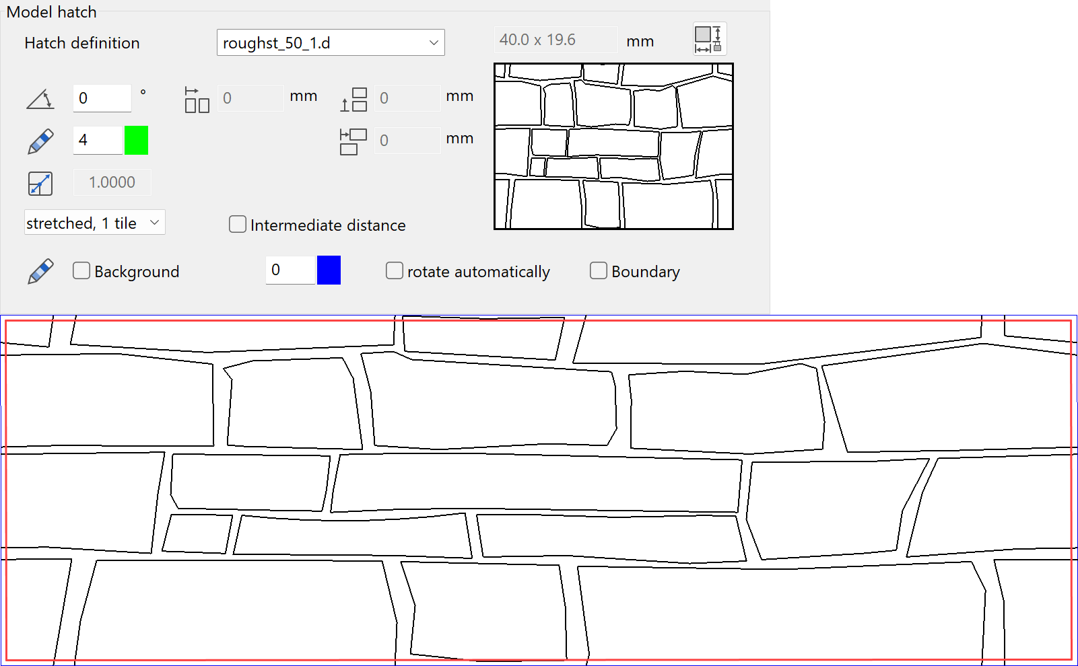Change the green pen color swatch
Viewport: 1078px width, 666px height.
click(136, 140)
